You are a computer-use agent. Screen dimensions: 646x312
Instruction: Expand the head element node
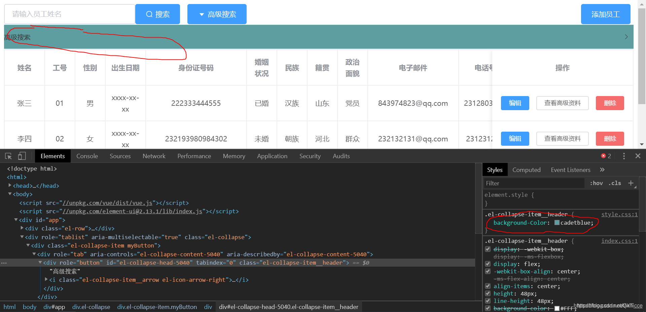(x=10, y=185)
